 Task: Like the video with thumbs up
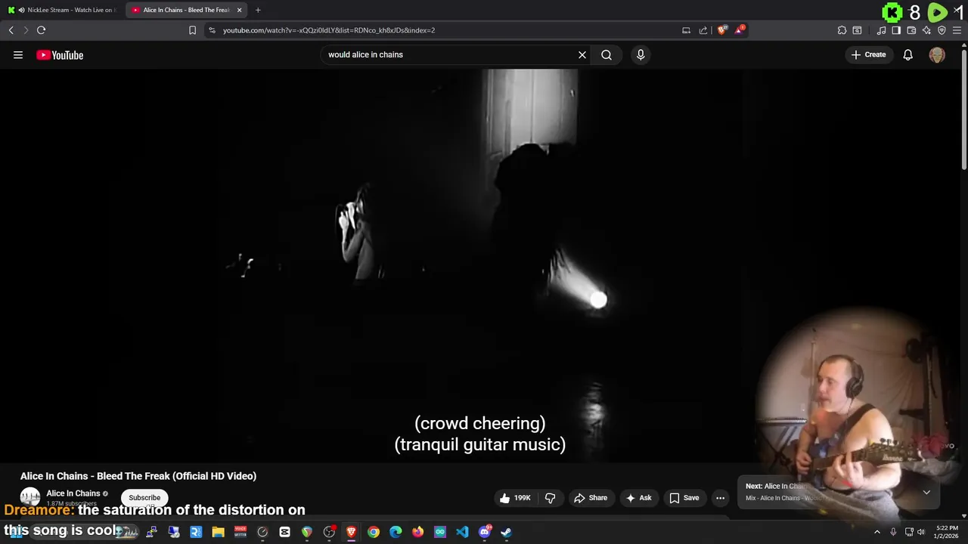coord(515,498)
